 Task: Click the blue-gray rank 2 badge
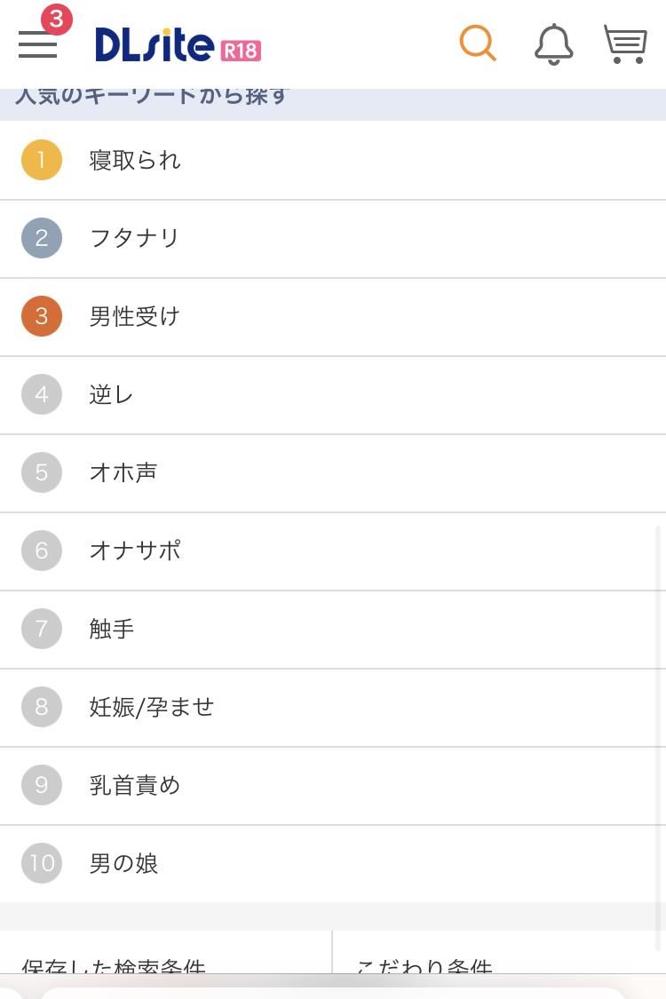(42, 238)
